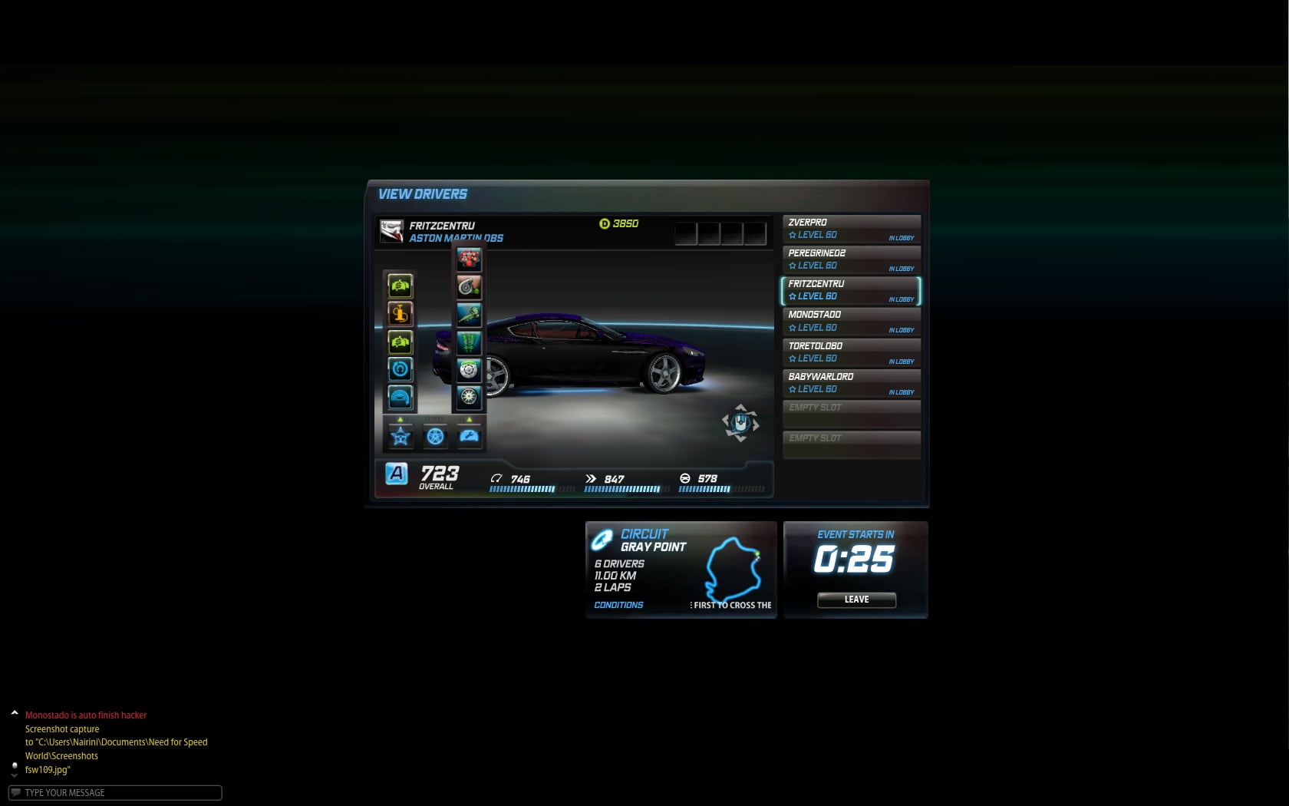Image resolution: width=1289 pixels, height=806 pixels.
Task: Click the class A rating badge
Action: (397, 474)
